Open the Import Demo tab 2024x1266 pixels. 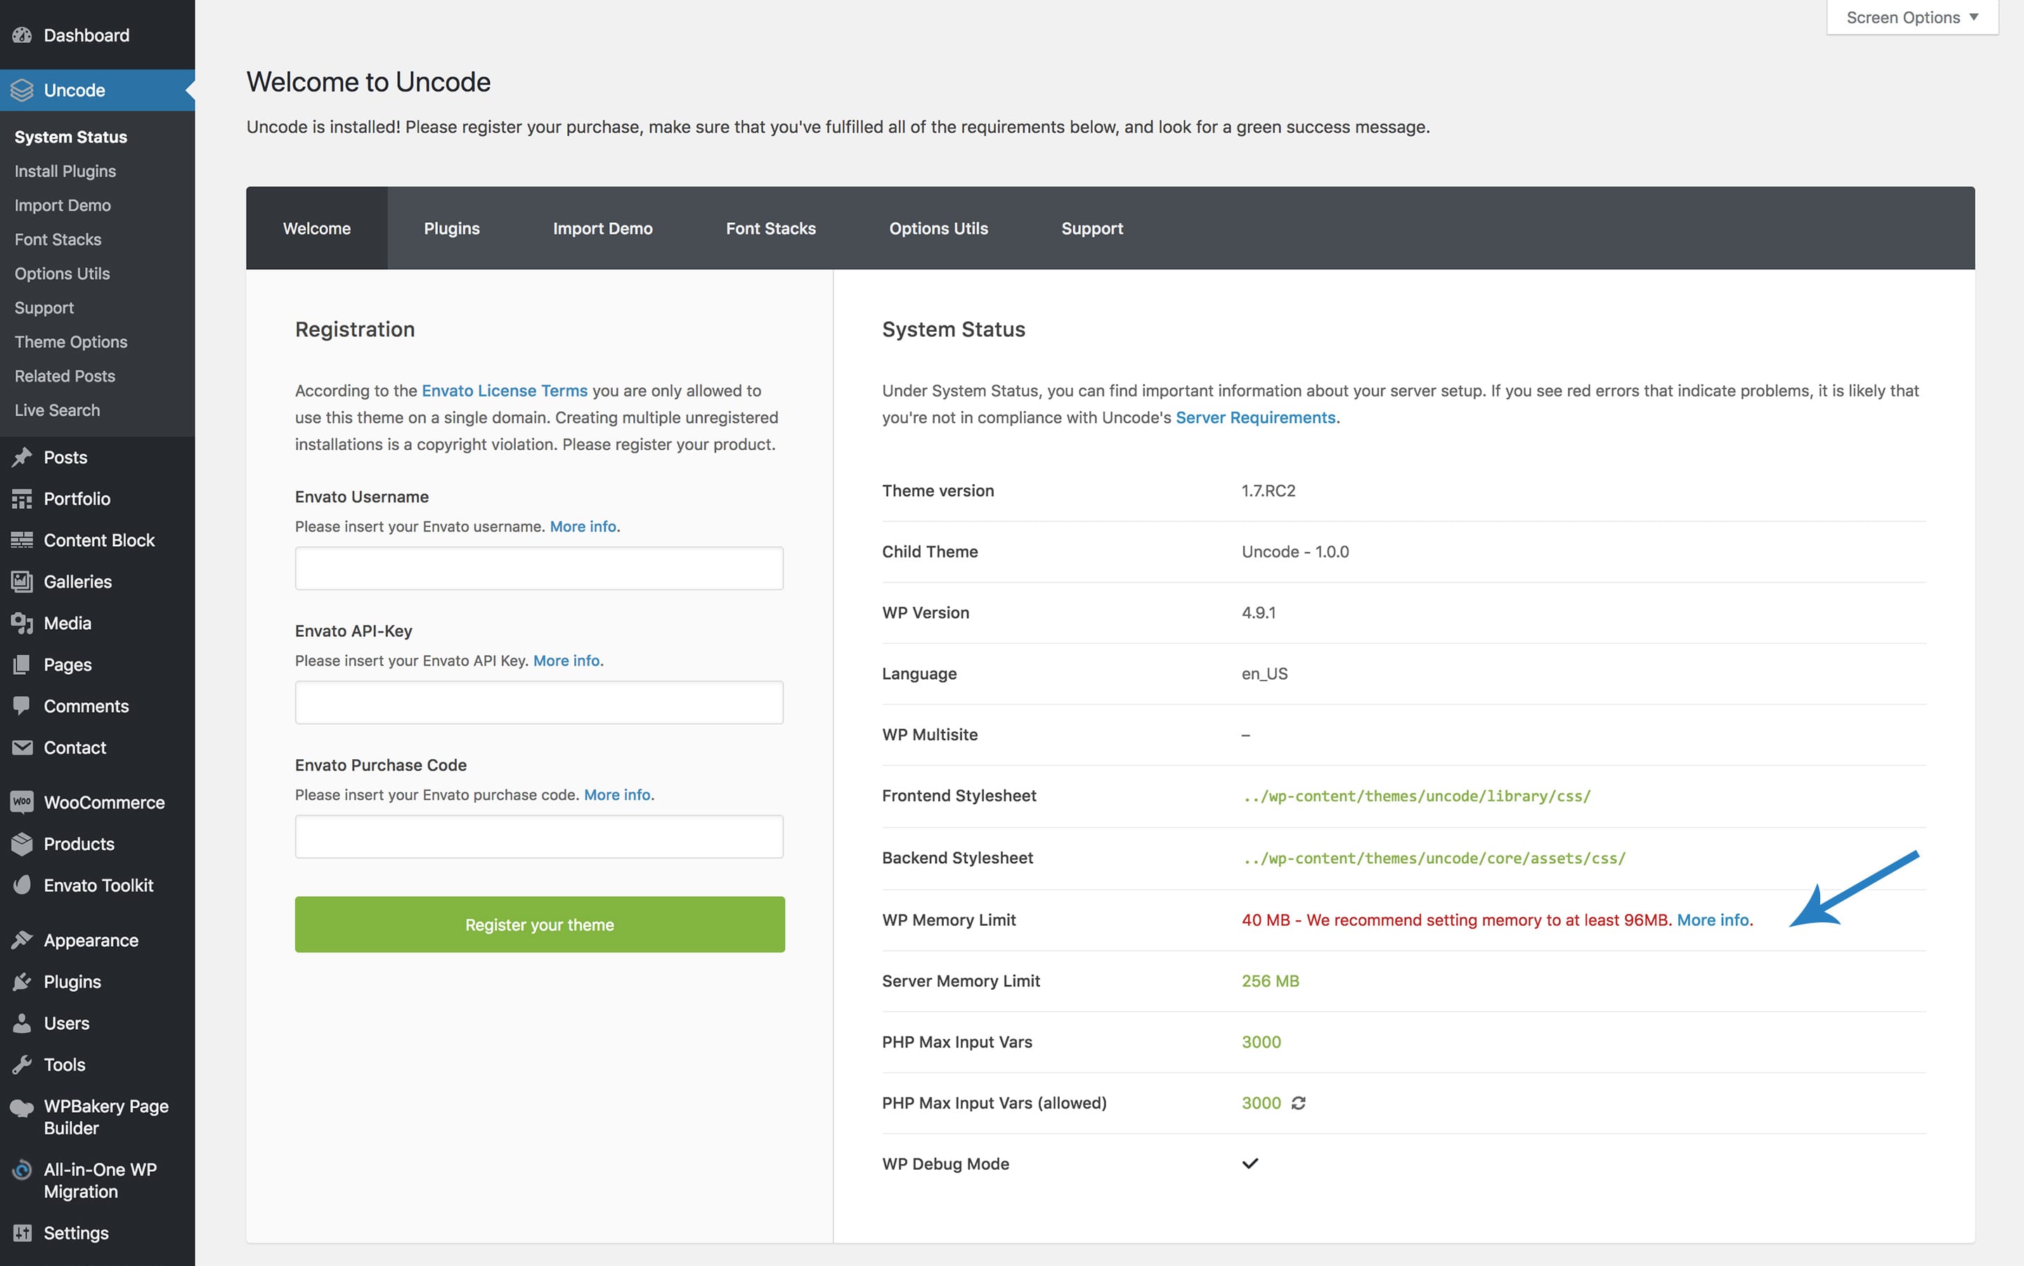[x=602, y=228]
